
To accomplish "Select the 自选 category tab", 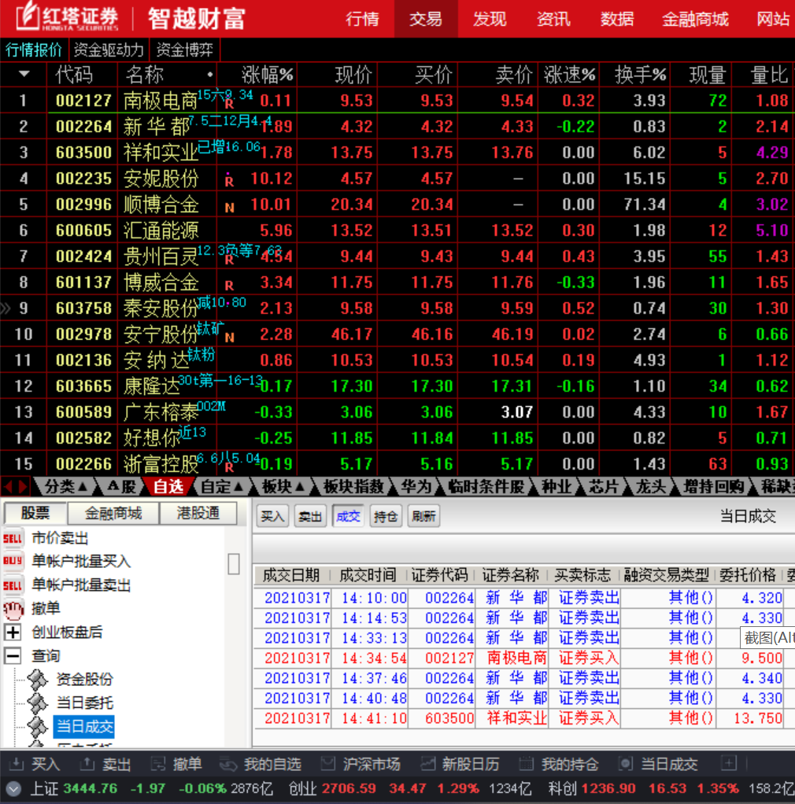I will coord(168,486).
